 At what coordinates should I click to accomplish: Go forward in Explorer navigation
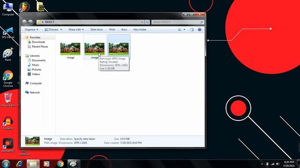click(30, 22)
